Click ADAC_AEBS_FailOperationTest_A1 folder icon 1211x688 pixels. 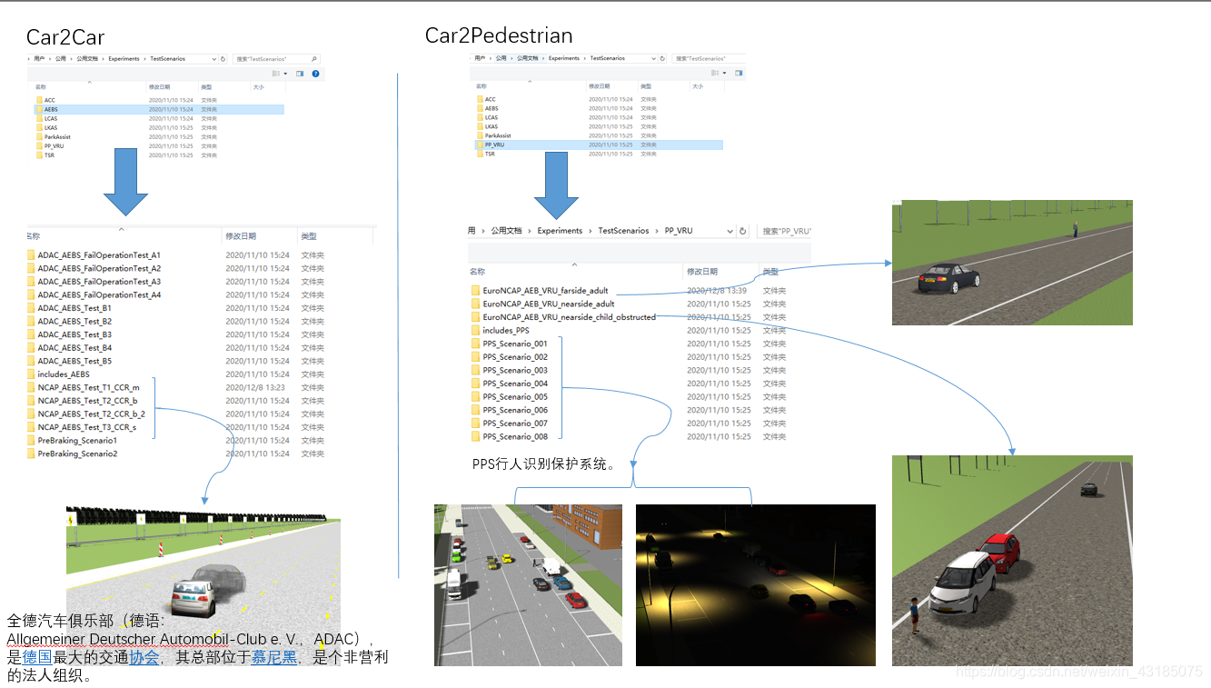[31, 255]
